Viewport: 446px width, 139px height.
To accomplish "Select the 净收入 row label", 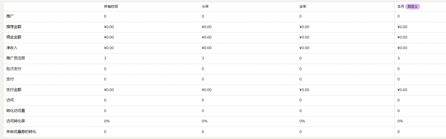I will [x=12, y=48].
